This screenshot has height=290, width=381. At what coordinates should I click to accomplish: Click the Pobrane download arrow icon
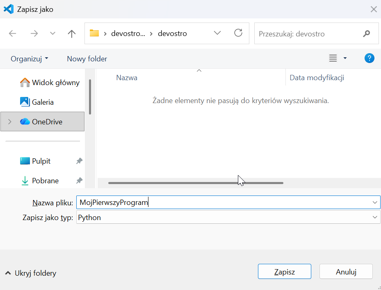[25, 181]
